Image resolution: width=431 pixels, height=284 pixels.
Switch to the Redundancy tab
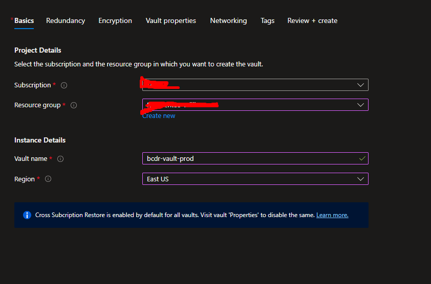click(x=66, y=21)
